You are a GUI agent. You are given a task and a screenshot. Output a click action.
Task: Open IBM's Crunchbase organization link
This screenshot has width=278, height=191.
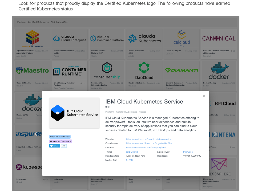(149, 143)
